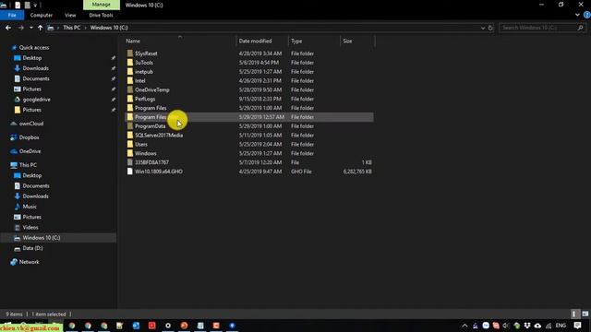
Task: Select This PC in navigation pane
Action: pyautogui.click(x=28, y=165)
